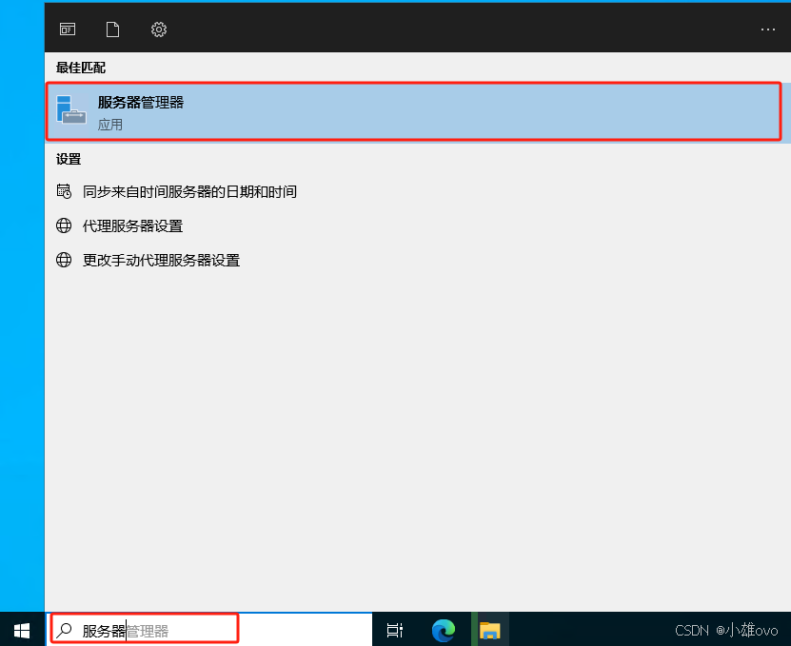The width and height of the screenshot is (791, 646).
Task: Open File Explorer from taskbar
Action: tap(489, 631)
